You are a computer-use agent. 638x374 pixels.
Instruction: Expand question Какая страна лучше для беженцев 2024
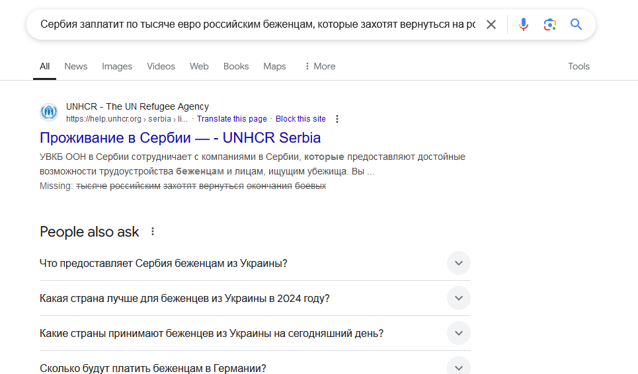(255, 299)
